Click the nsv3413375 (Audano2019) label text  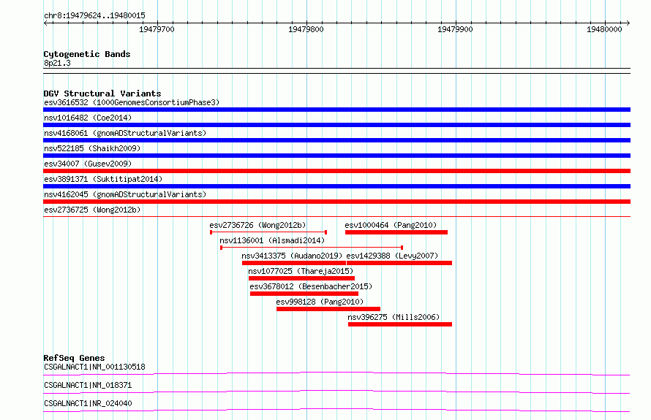click(x=293, y=256)
